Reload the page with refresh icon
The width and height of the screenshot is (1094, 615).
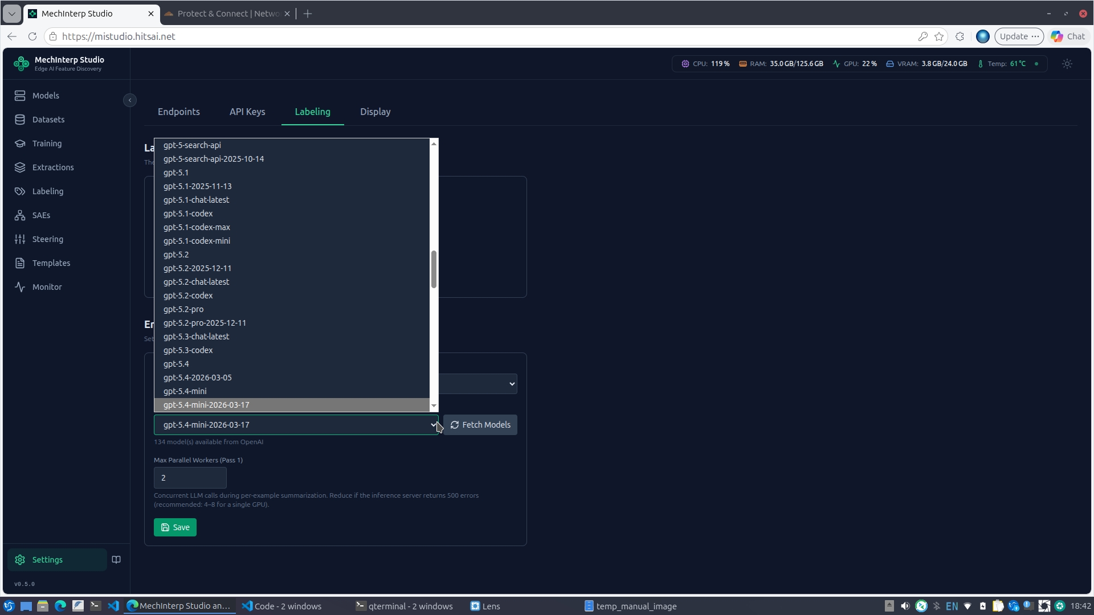click(32, 36)
